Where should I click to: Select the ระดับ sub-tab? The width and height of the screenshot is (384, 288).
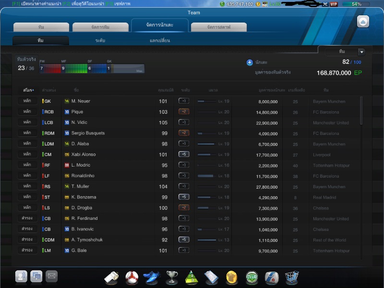tap(100, 40)
